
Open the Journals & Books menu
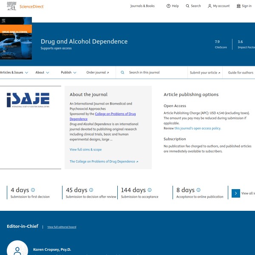point(142,6)
